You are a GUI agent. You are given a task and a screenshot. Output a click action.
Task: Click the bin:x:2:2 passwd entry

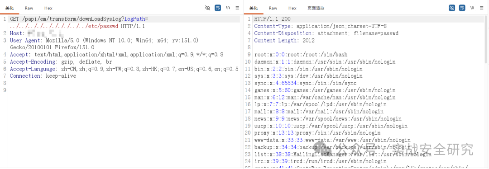[x=308, y=69]
